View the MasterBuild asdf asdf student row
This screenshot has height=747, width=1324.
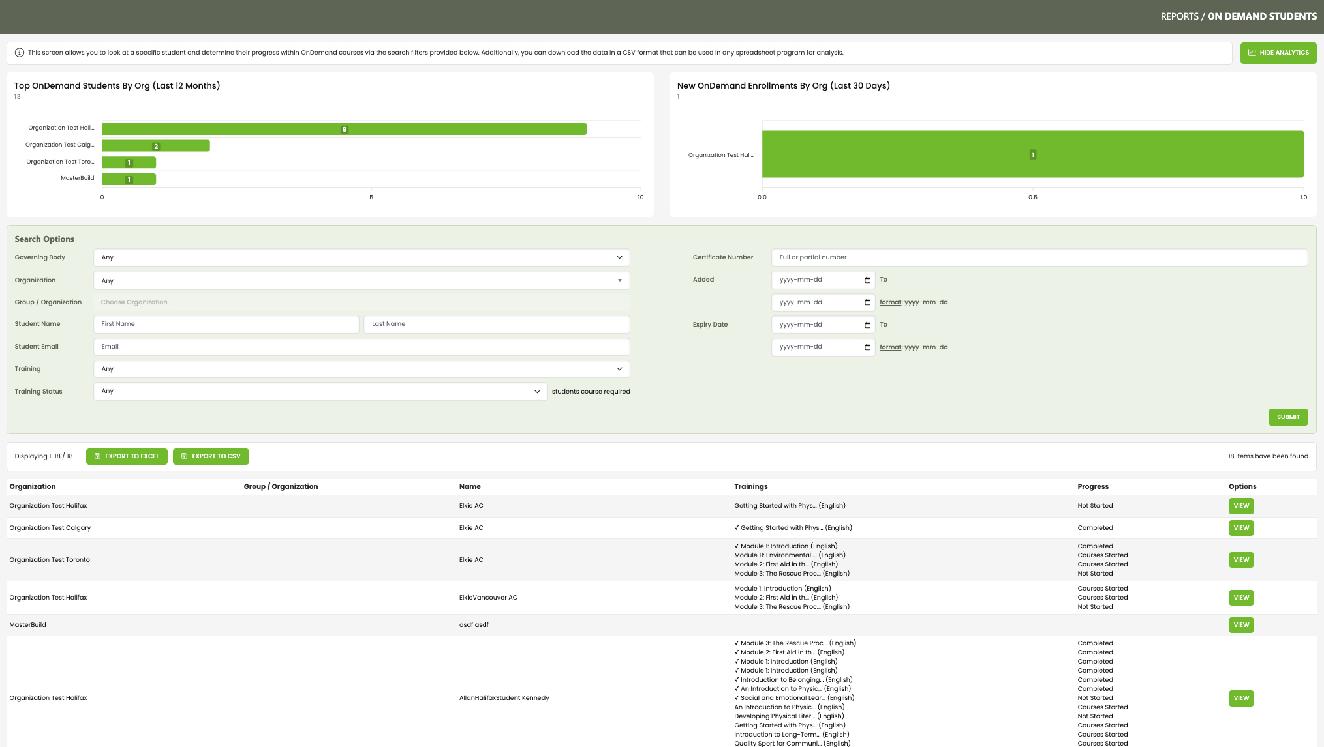(x=1240, y=625)
